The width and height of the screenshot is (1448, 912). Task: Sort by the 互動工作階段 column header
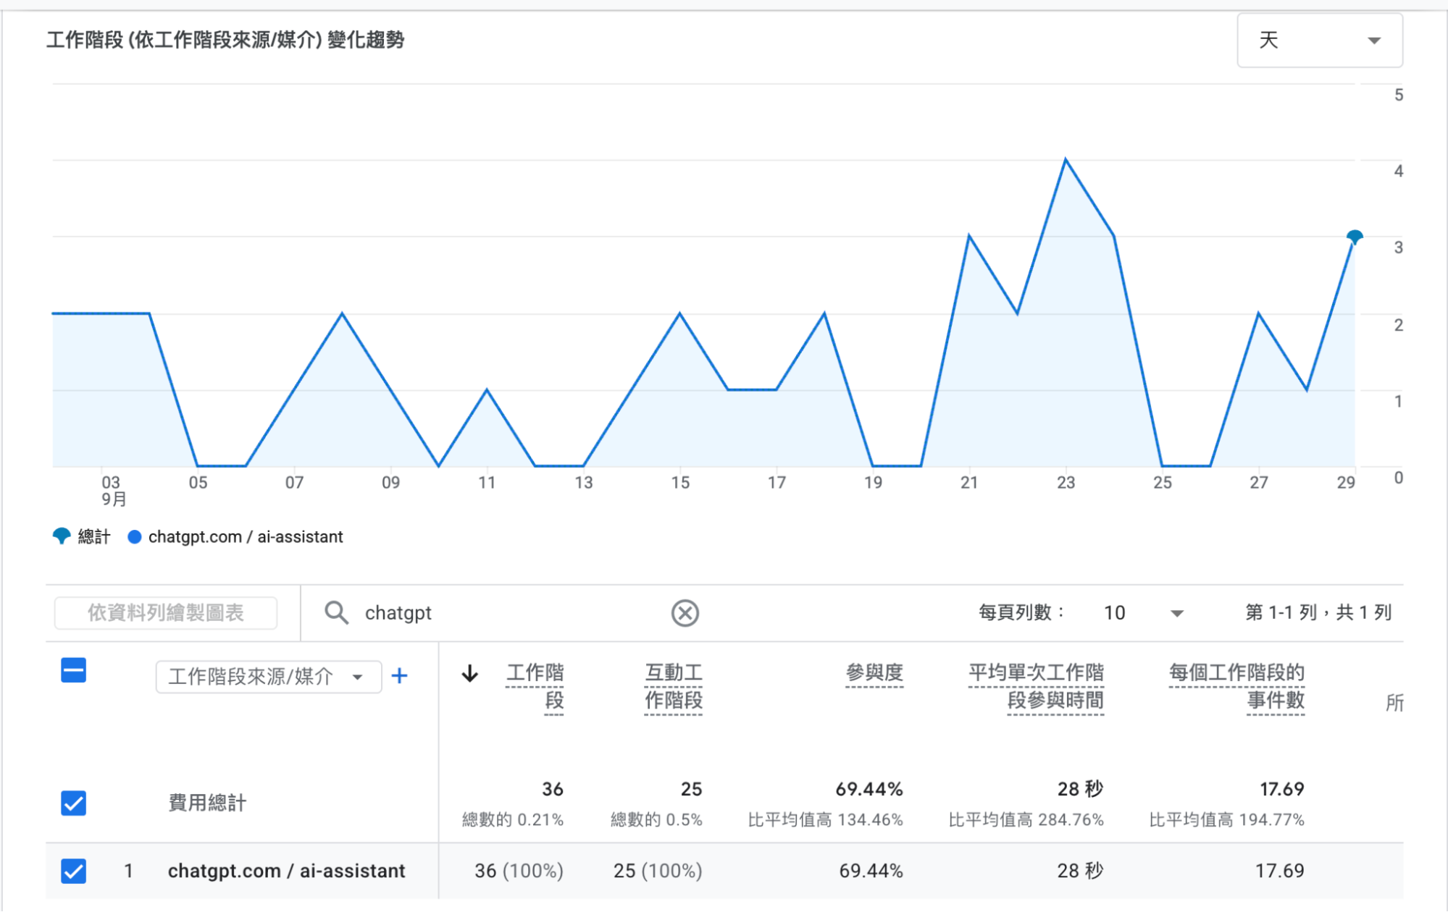(674, 687)
